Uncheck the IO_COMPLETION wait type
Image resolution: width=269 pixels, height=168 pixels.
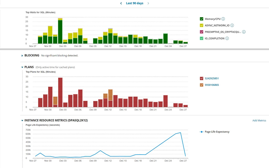point(201,38)
